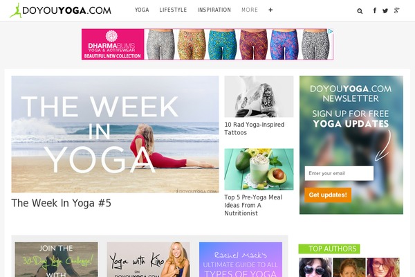Click the DOYOUYOGA.COM logo

tap(60, 10)
